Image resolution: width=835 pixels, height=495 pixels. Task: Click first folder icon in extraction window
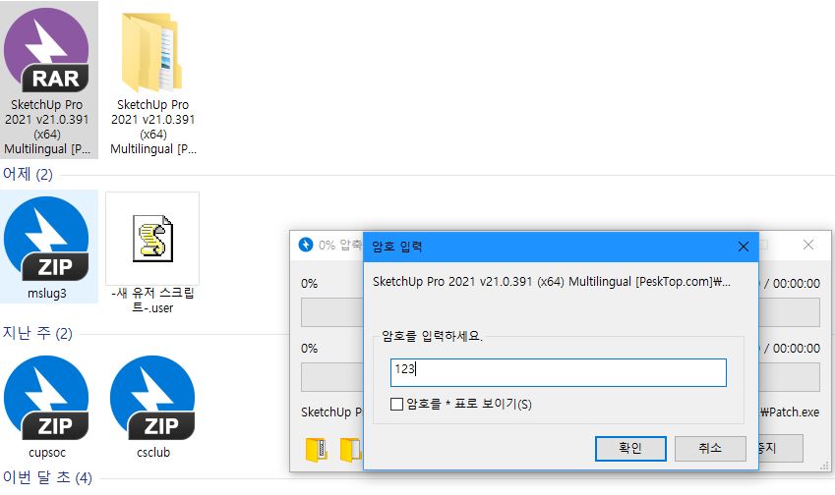tap(317, 449)
